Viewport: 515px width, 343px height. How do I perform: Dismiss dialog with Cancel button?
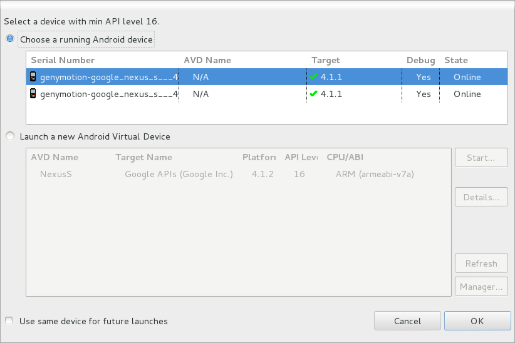407,321
